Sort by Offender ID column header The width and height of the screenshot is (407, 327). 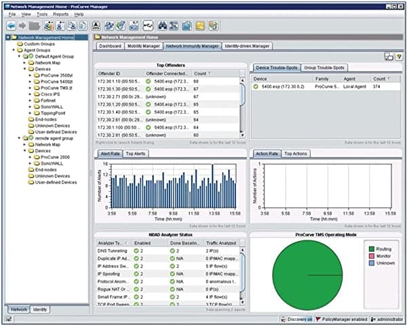120,74
